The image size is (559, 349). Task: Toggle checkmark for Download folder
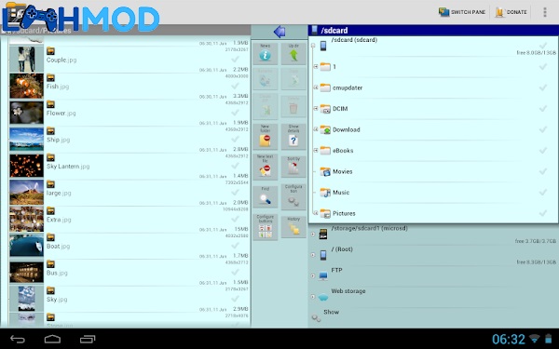tap(542, 129)
